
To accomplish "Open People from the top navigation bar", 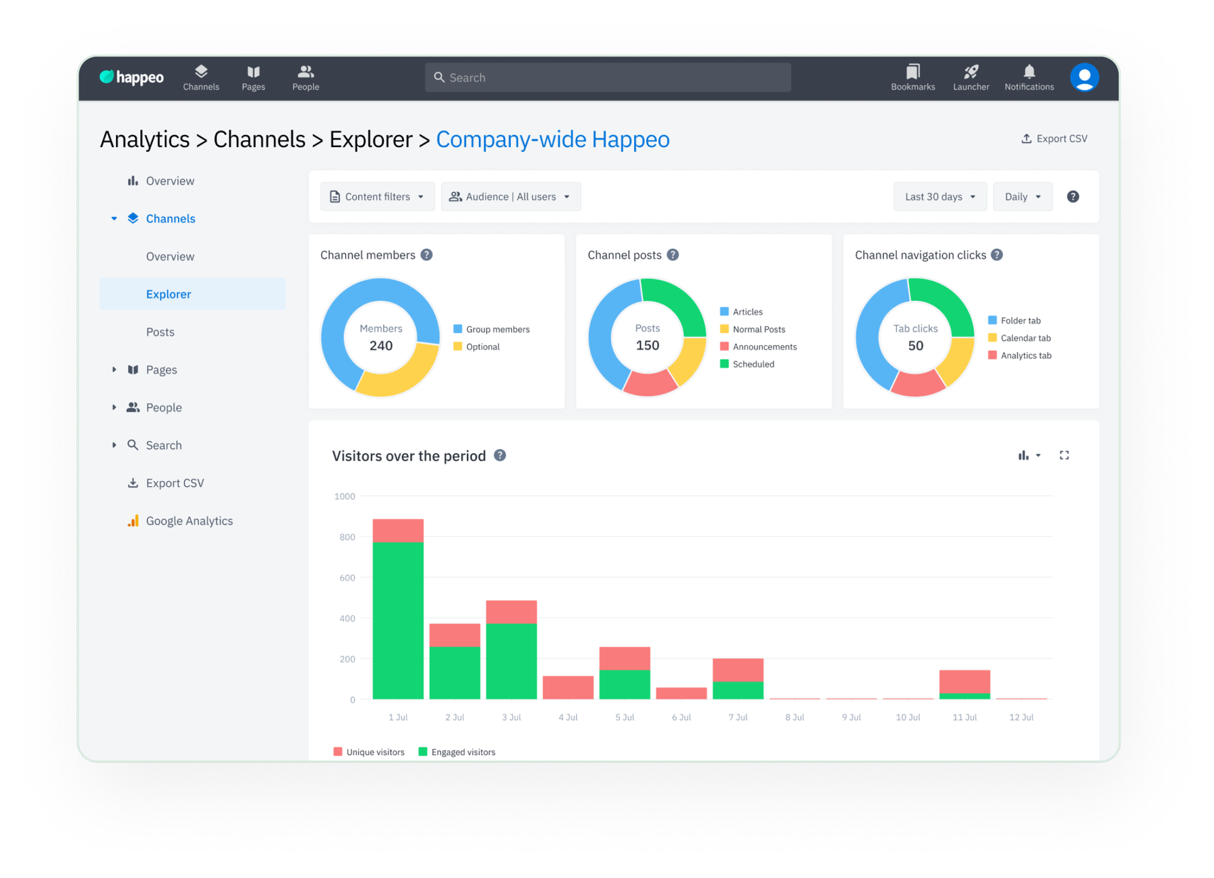I will [306, 78].
